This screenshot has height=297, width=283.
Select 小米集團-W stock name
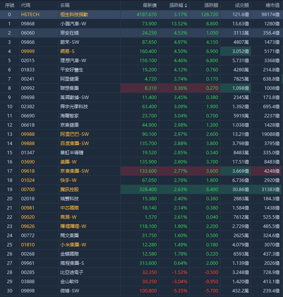(x=73, y=245)
